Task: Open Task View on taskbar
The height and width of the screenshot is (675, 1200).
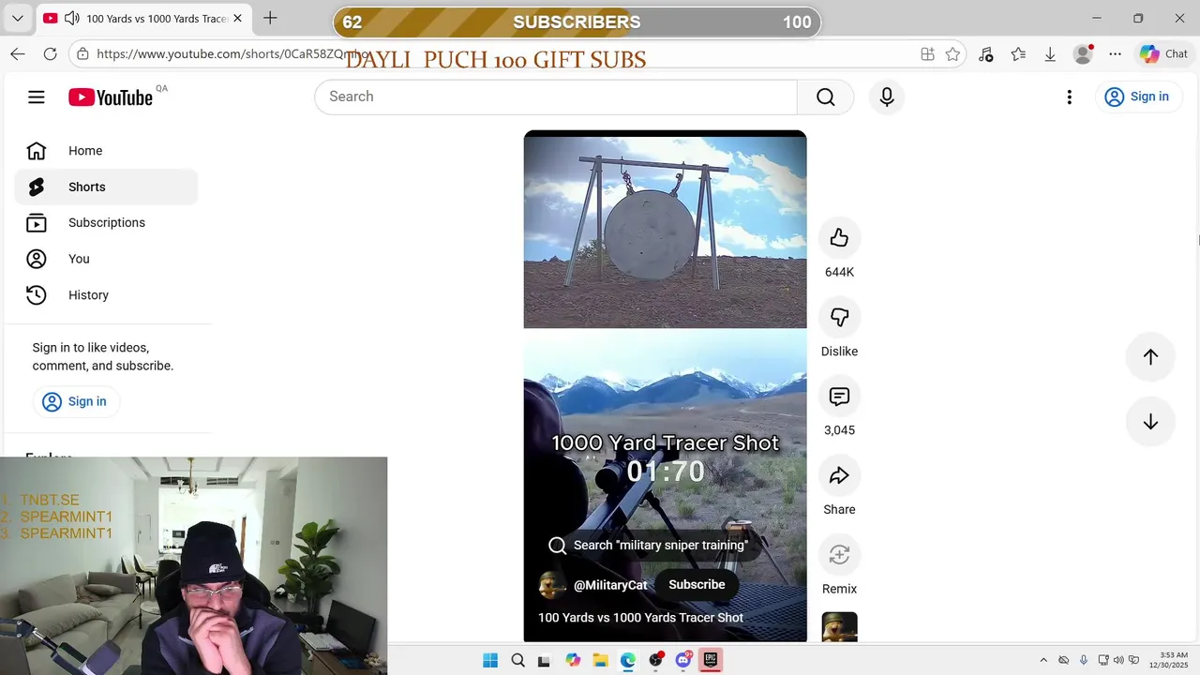Action: (x=545, y=660)
